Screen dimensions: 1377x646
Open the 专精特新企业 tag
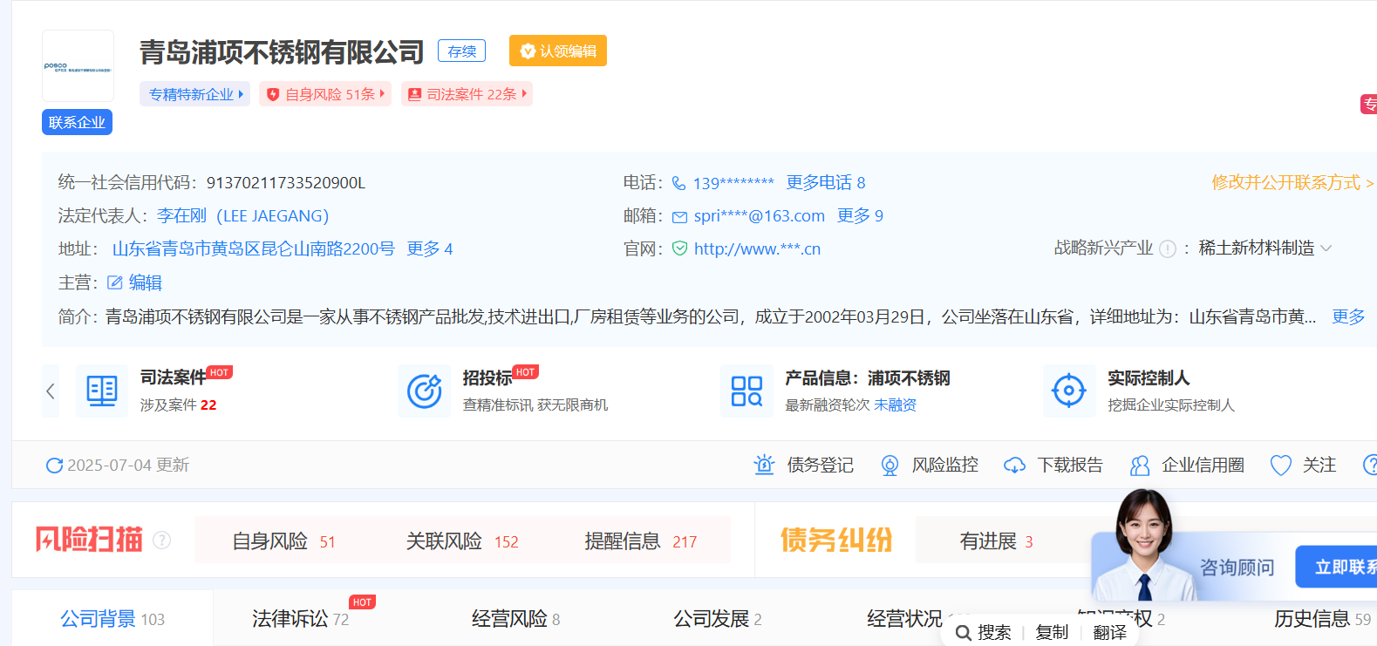[194, 94]
